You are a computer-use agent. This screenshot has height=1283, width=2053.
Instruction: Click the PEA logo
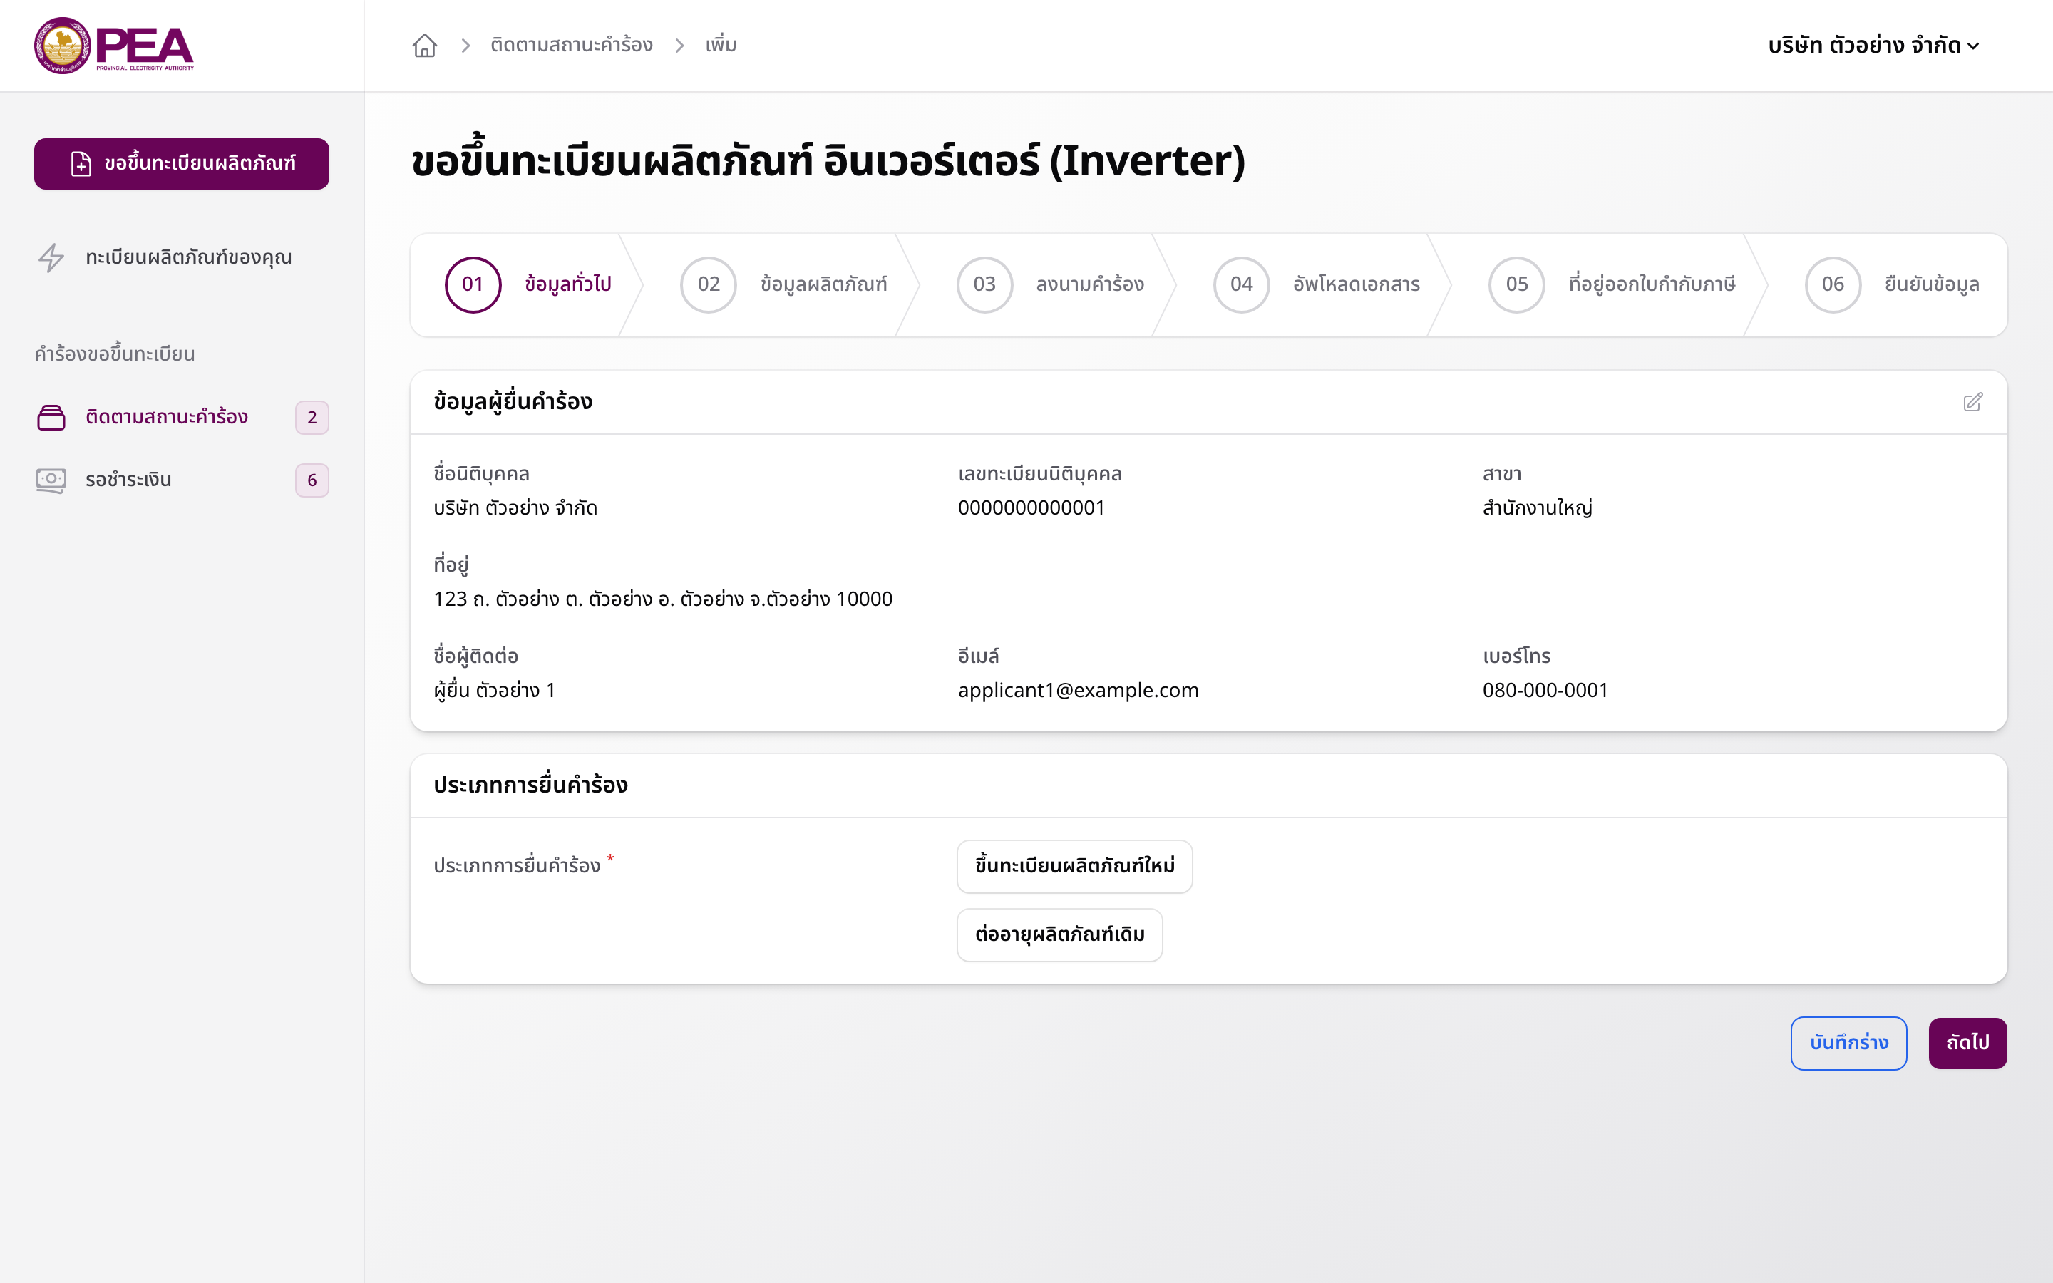point(113,46)
